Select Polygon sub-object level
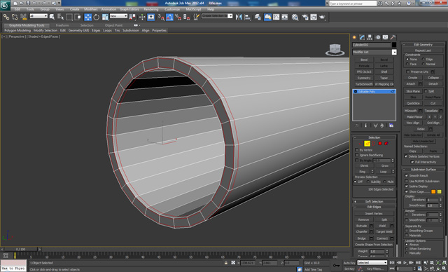The width and height of the screenshot is (448, 272). coord(380,143)
